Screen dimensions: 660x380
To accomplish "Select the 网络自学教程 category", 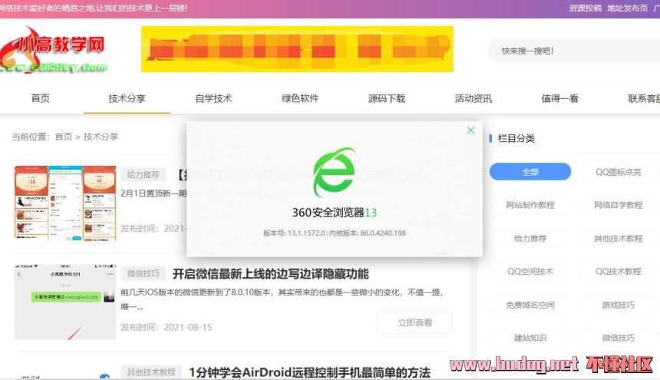I will pos(618,205).
